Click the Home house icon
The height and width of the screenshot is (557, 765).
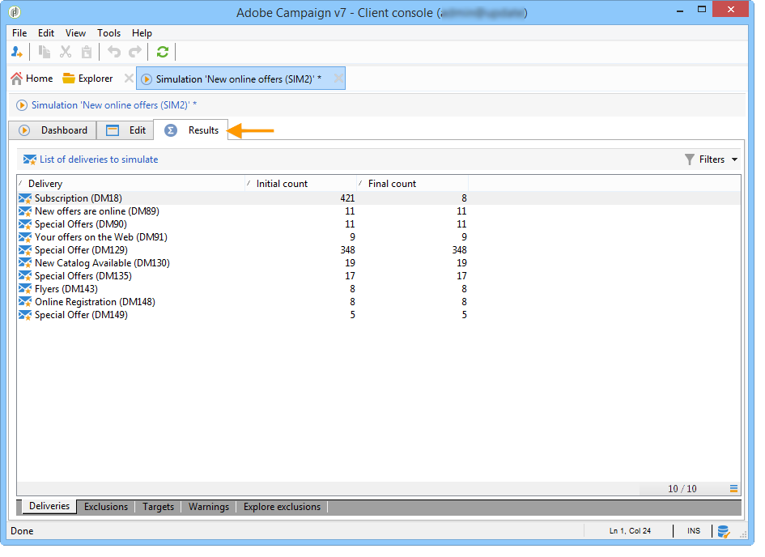(x=16, y=79)
